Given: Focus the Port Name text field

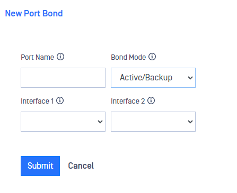Looking at the screenshot, I should pos(63,78).
